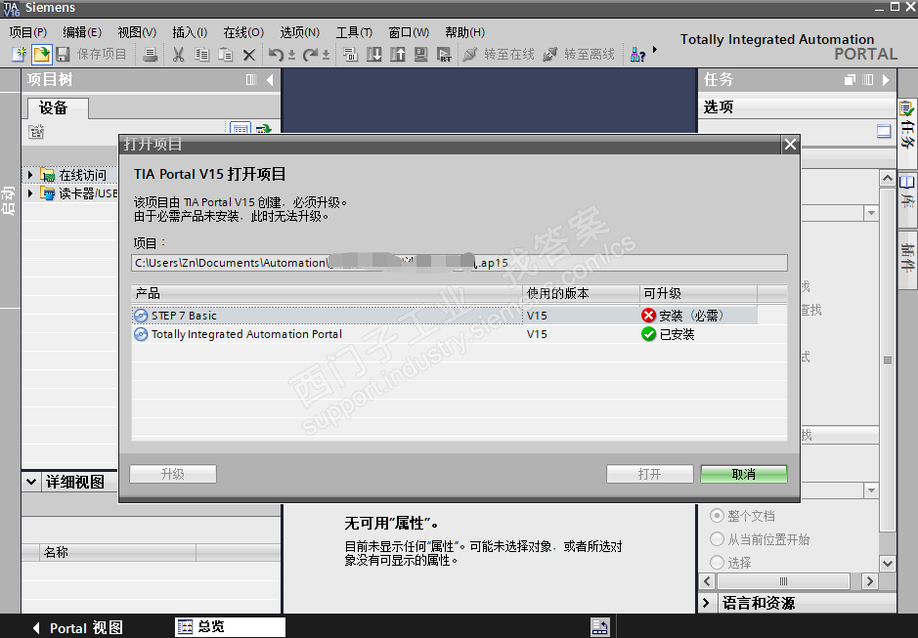Open the 插入(I) menu
The image size is (918, 638).
[190, 32]
